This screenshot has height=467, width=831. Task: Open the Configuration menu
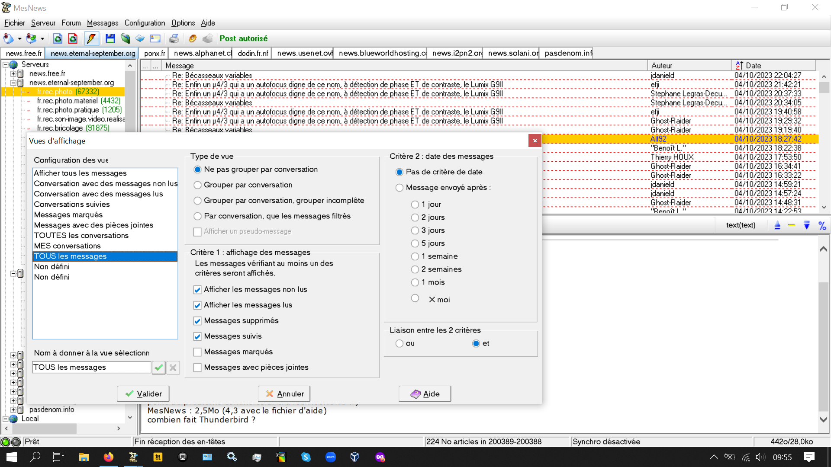coord(145,23)
